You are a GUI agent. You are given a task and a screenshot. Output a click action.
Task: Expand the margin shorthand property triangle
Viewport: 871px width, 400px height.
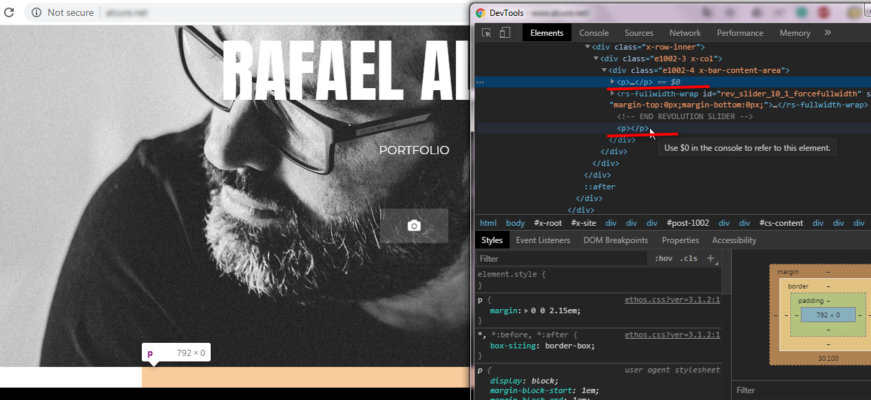(527, 310)
